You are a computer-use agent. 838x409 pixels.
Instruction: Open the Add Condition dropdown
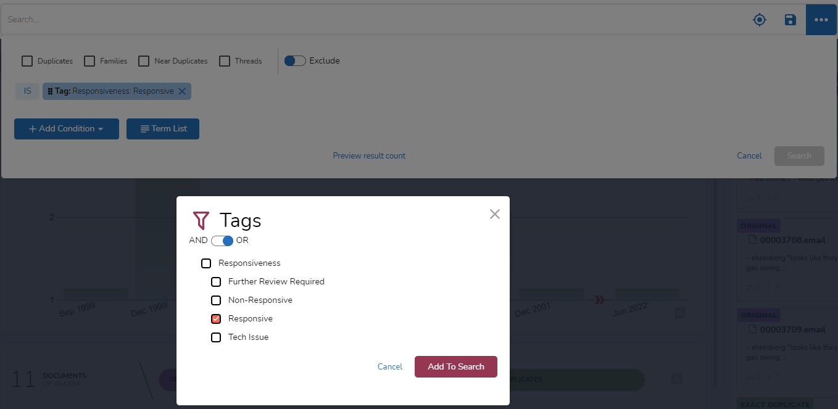coord(67,129)
